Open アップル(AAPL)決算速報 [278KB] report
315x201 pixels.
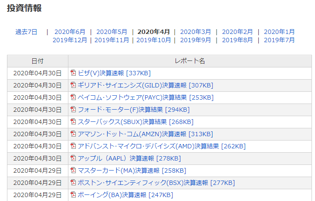(x=129, y=158)
